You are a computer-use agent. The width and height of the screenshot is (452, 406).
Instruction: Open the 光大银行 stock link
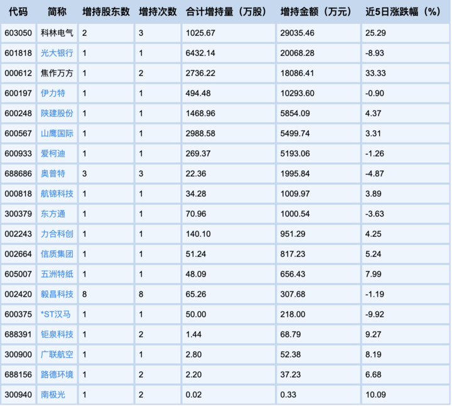56,53
